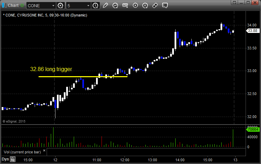
Task: Click the 14:00 time axis label
Action: tap(180, 160)
